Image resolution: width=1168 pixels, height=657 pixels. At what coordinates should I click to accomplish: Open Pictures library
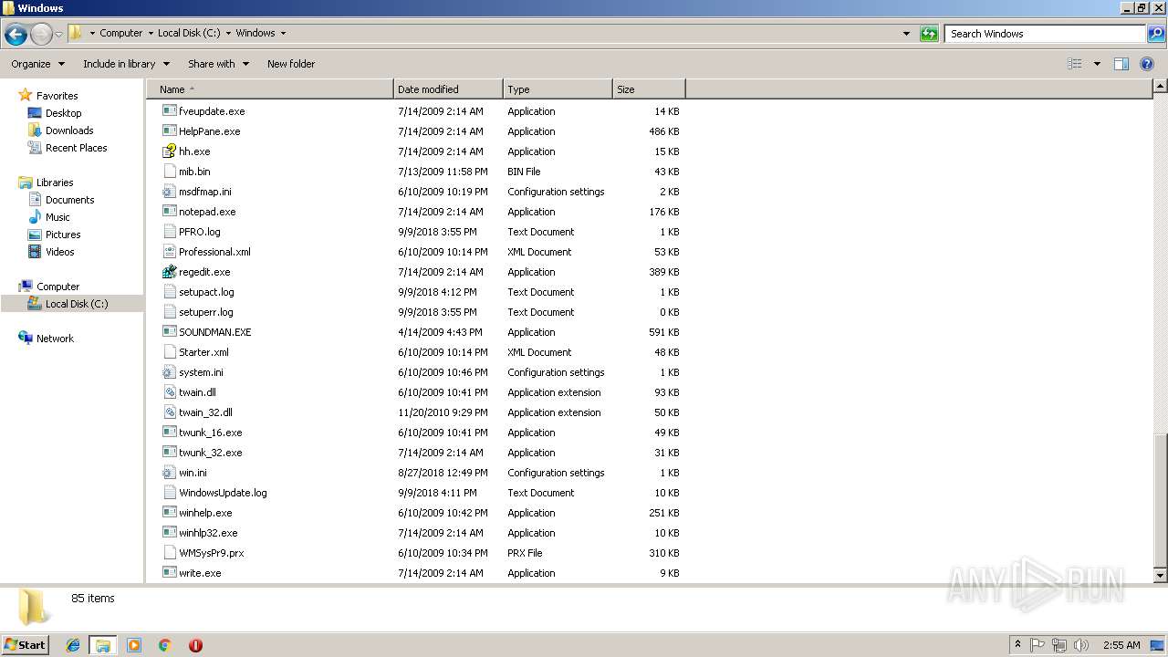[x=63, y=235]
